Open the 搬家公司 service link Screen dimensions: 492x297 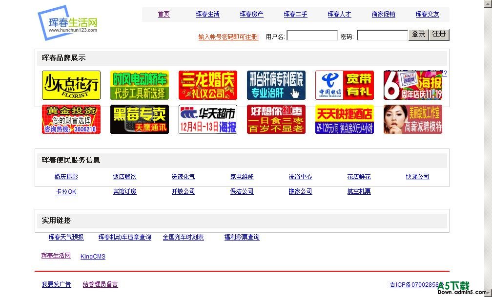[301, 191]
